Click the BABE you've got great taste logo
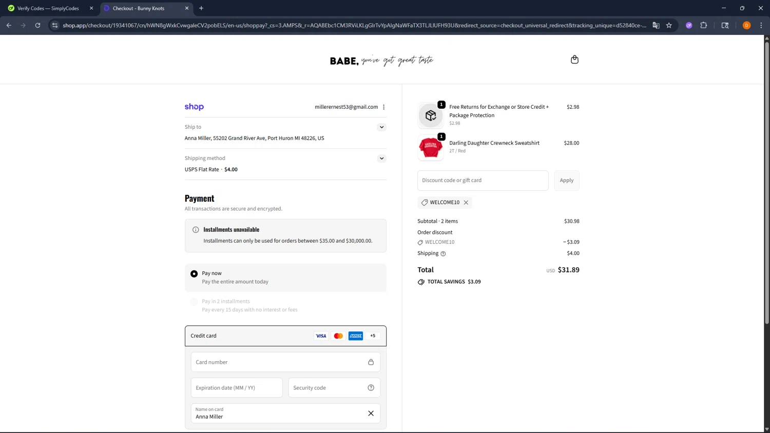This screenshot has height=433, width=770. coord(382,61)
